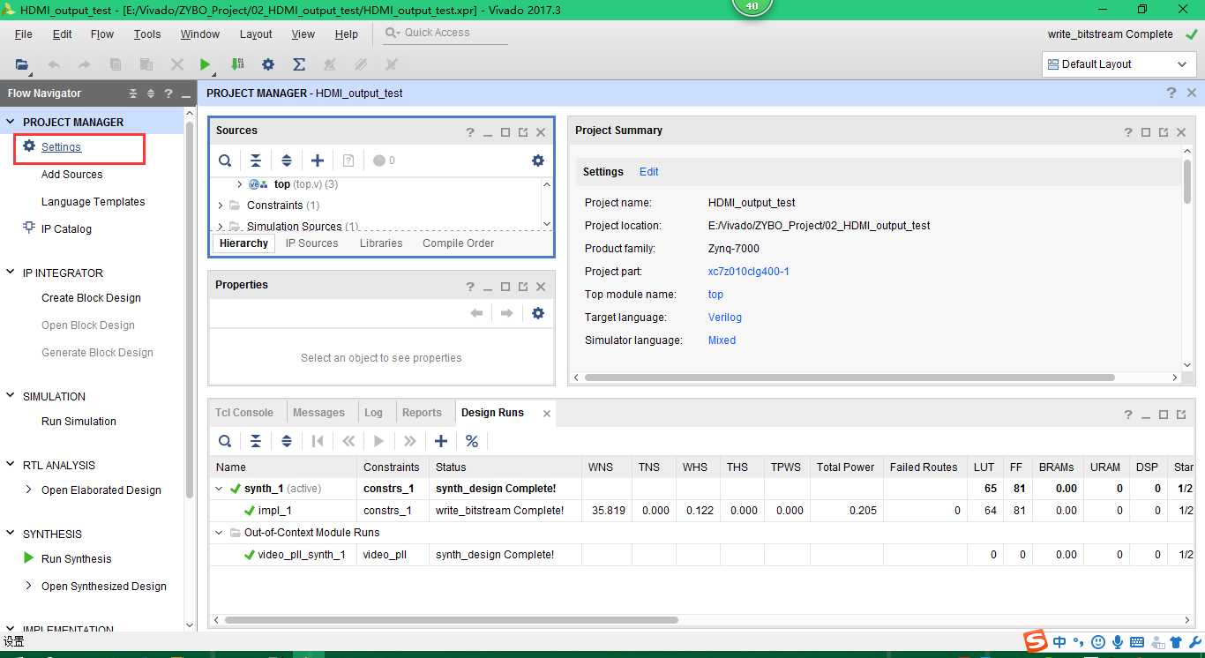Image resolution: width=1205 pixels, height=658 pixels.
Task: Switch to the Tcl Console tab
Action: pos(244,412)
